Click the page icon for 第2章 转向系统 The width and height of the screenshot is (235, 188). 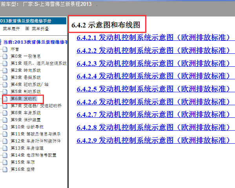click(5, 70)
